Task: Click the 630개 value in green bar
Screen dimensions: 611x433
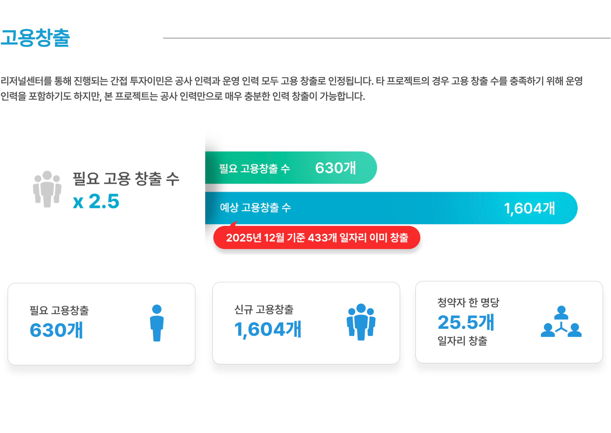Action: click(335, 168)
